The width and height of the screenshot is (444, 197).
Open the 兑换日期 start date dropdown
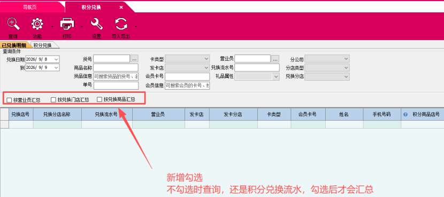(x=56, y=59)
